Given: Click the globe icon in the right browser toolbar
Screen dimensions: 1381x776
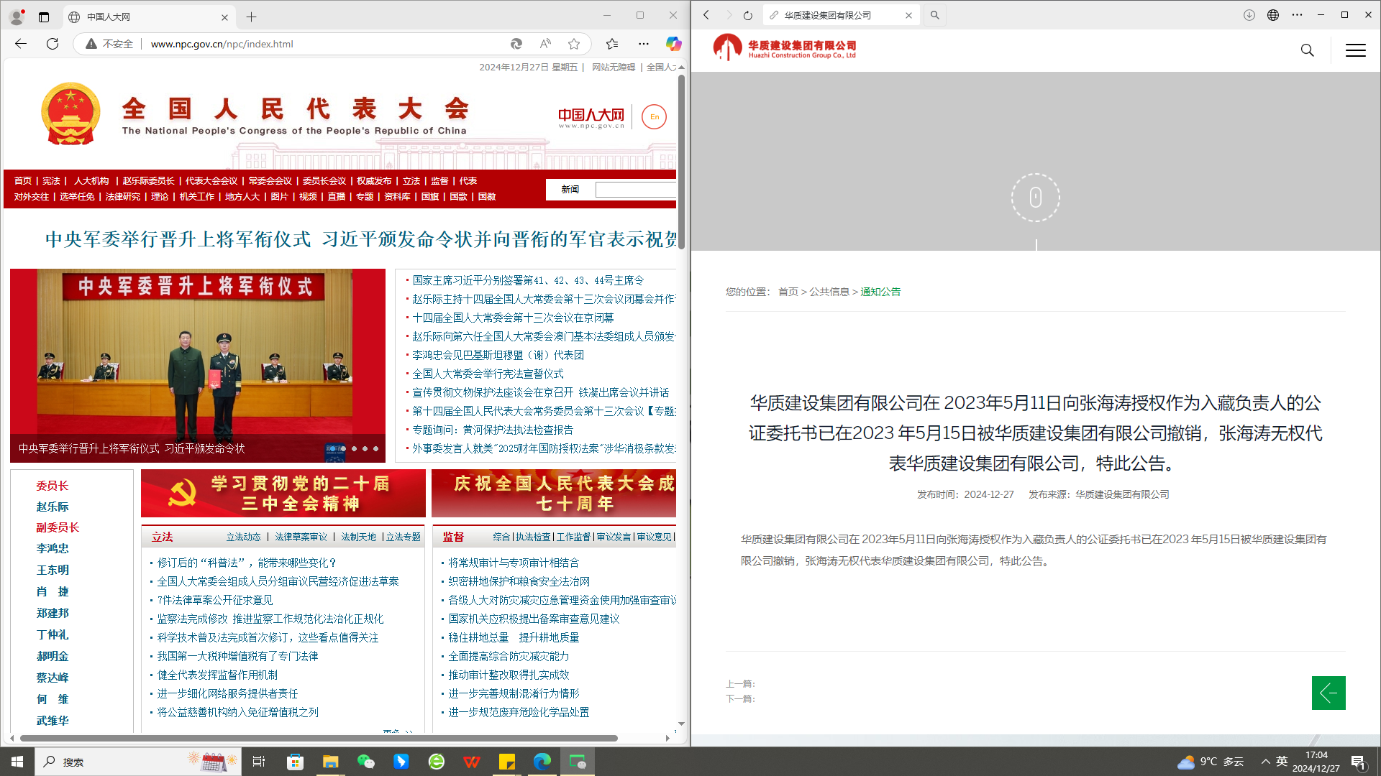Looking at the screenshot, I should pos(1273,14).
